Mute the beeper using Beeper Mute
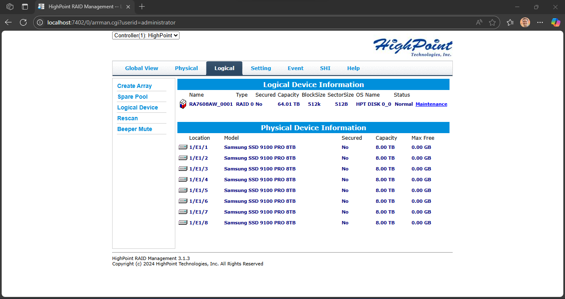 pos(135,129)
